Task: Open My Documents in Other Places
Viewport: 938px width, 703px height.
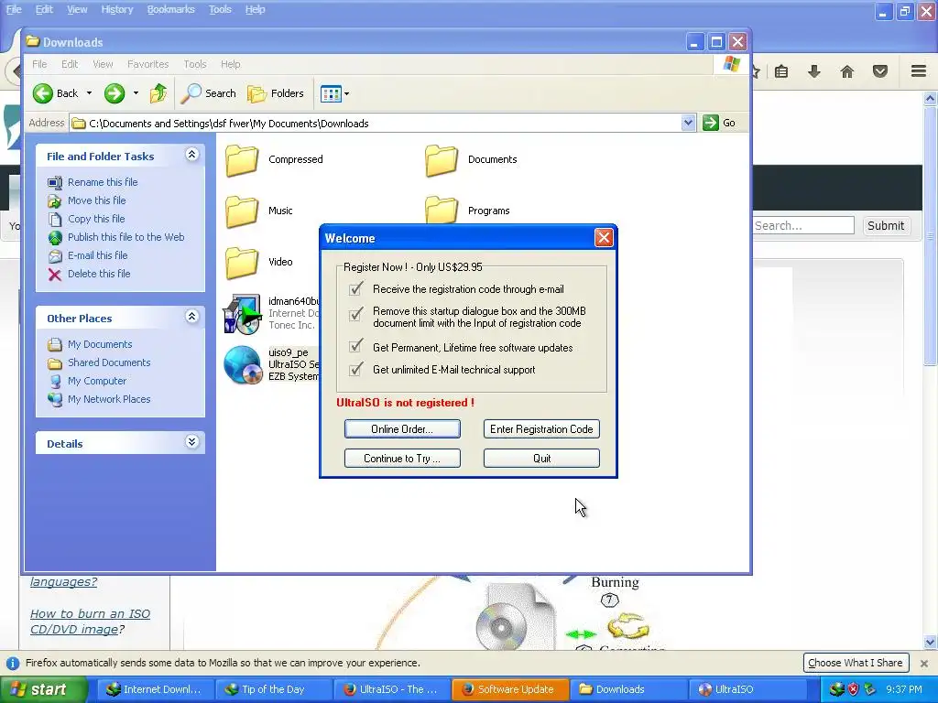Action: pyautogui.click(x=99, y=344)
